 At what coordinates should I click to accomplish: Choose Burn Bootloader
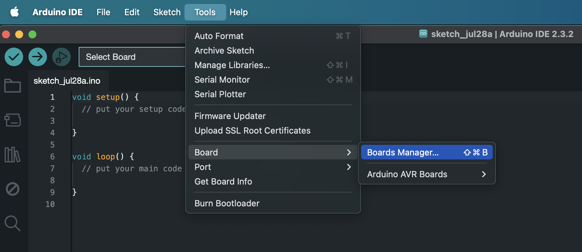[x=273, y=203]
